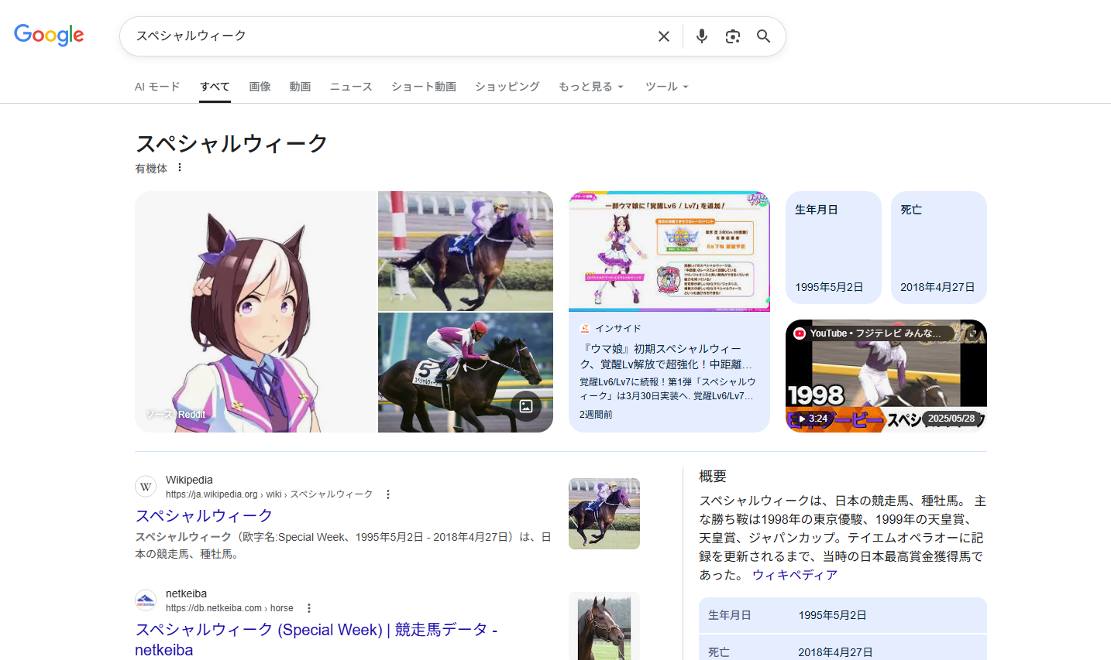Open the AI モード tab
1111x660 pixels.
(x=157, y=87)
